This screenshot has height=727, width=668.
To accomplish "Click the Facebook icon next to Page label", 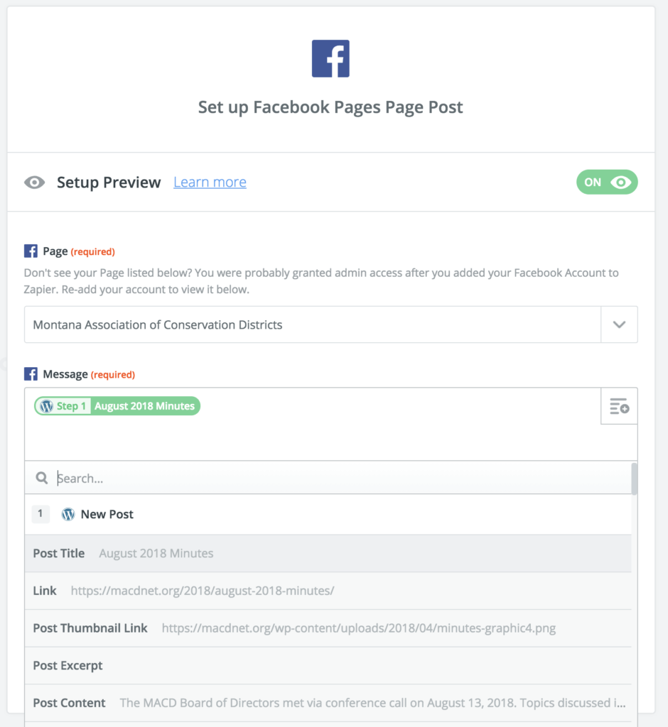I will (31, 251).
